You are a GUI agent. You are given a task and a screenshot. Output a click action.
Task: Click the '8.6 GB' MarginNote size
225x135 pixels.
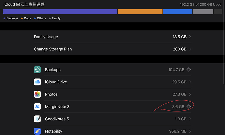coord(178,107)
